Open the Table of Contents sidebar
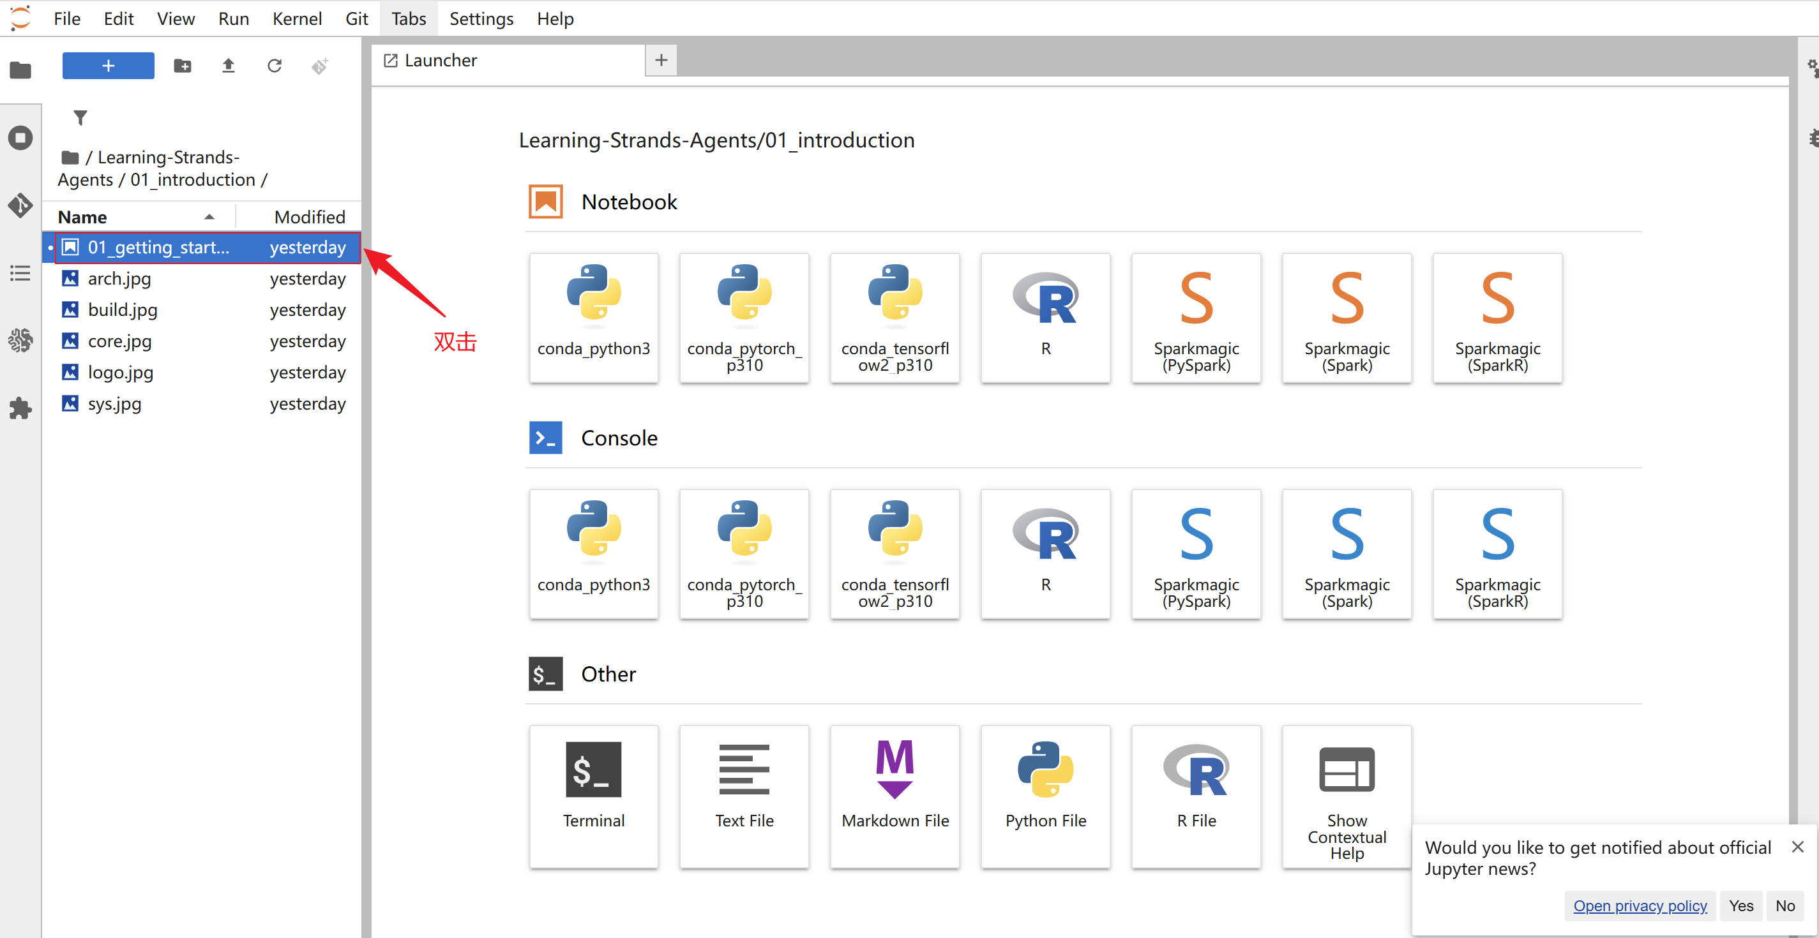 point(20,273)
